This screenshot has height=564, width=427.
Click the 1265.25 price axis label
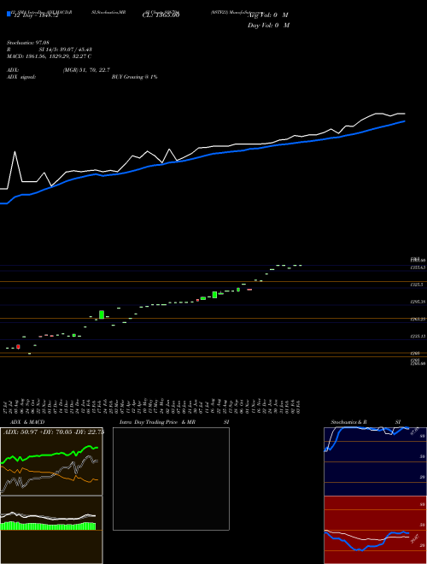[x=418, y=319]
